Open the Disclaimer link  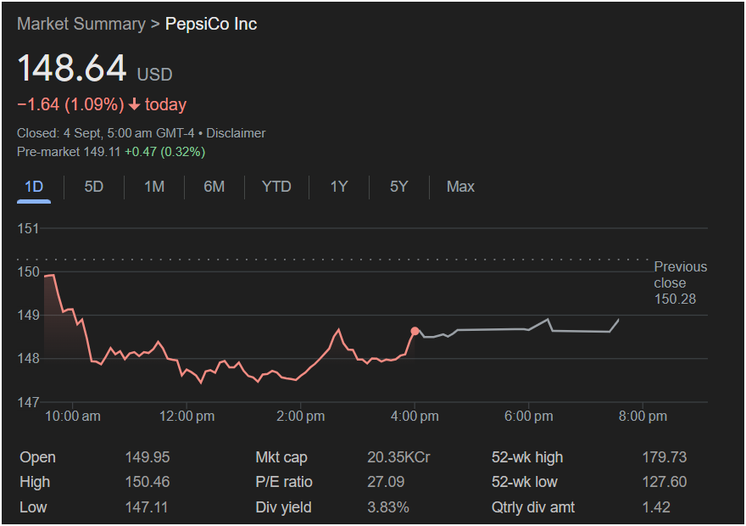236,133
